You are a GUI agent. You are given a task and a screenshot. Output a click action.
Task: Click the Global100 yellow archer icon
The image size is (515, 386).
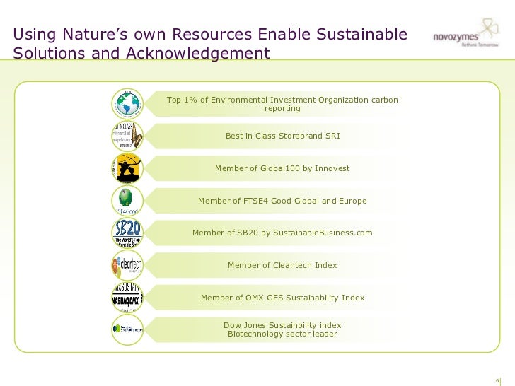pos(127,168)
